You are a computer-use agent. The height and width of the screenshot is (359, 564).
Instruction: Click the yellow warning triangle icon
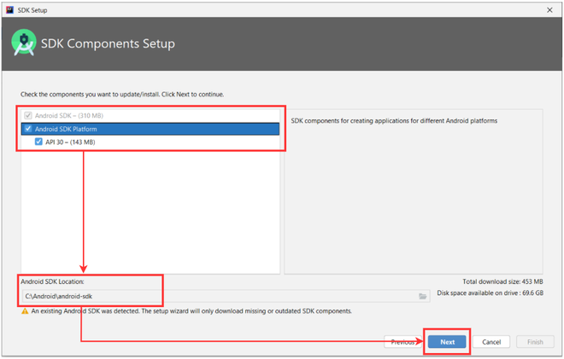(25, 311)
